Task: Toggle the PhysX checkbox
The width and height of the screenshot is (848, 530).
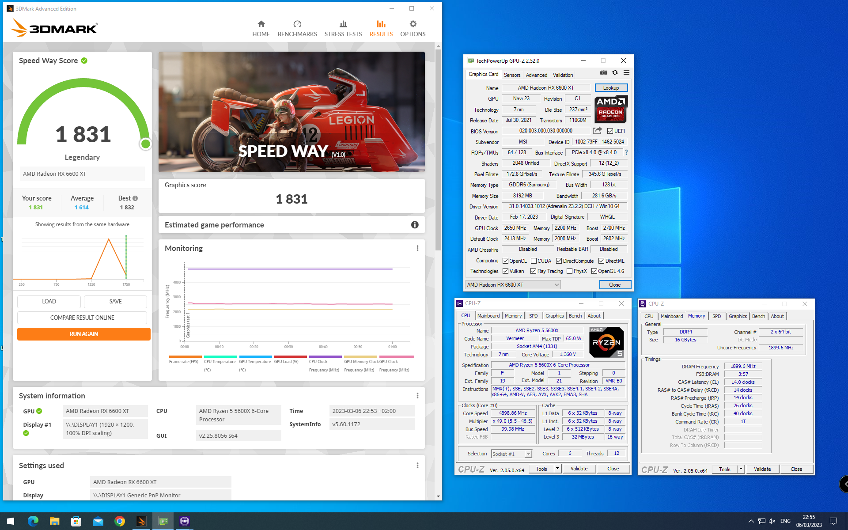Action: click(x=569, y=271)
